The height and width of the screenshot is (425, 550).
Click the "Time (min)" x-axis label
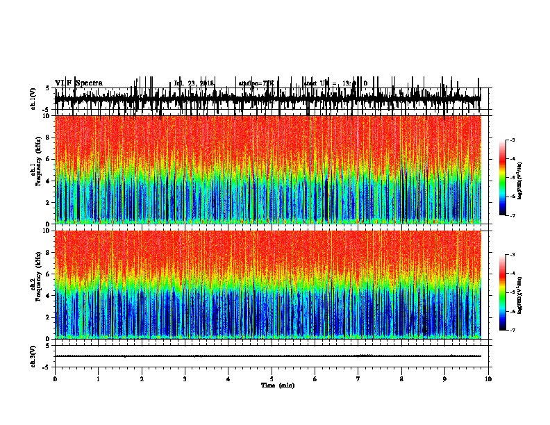(278, 385)
